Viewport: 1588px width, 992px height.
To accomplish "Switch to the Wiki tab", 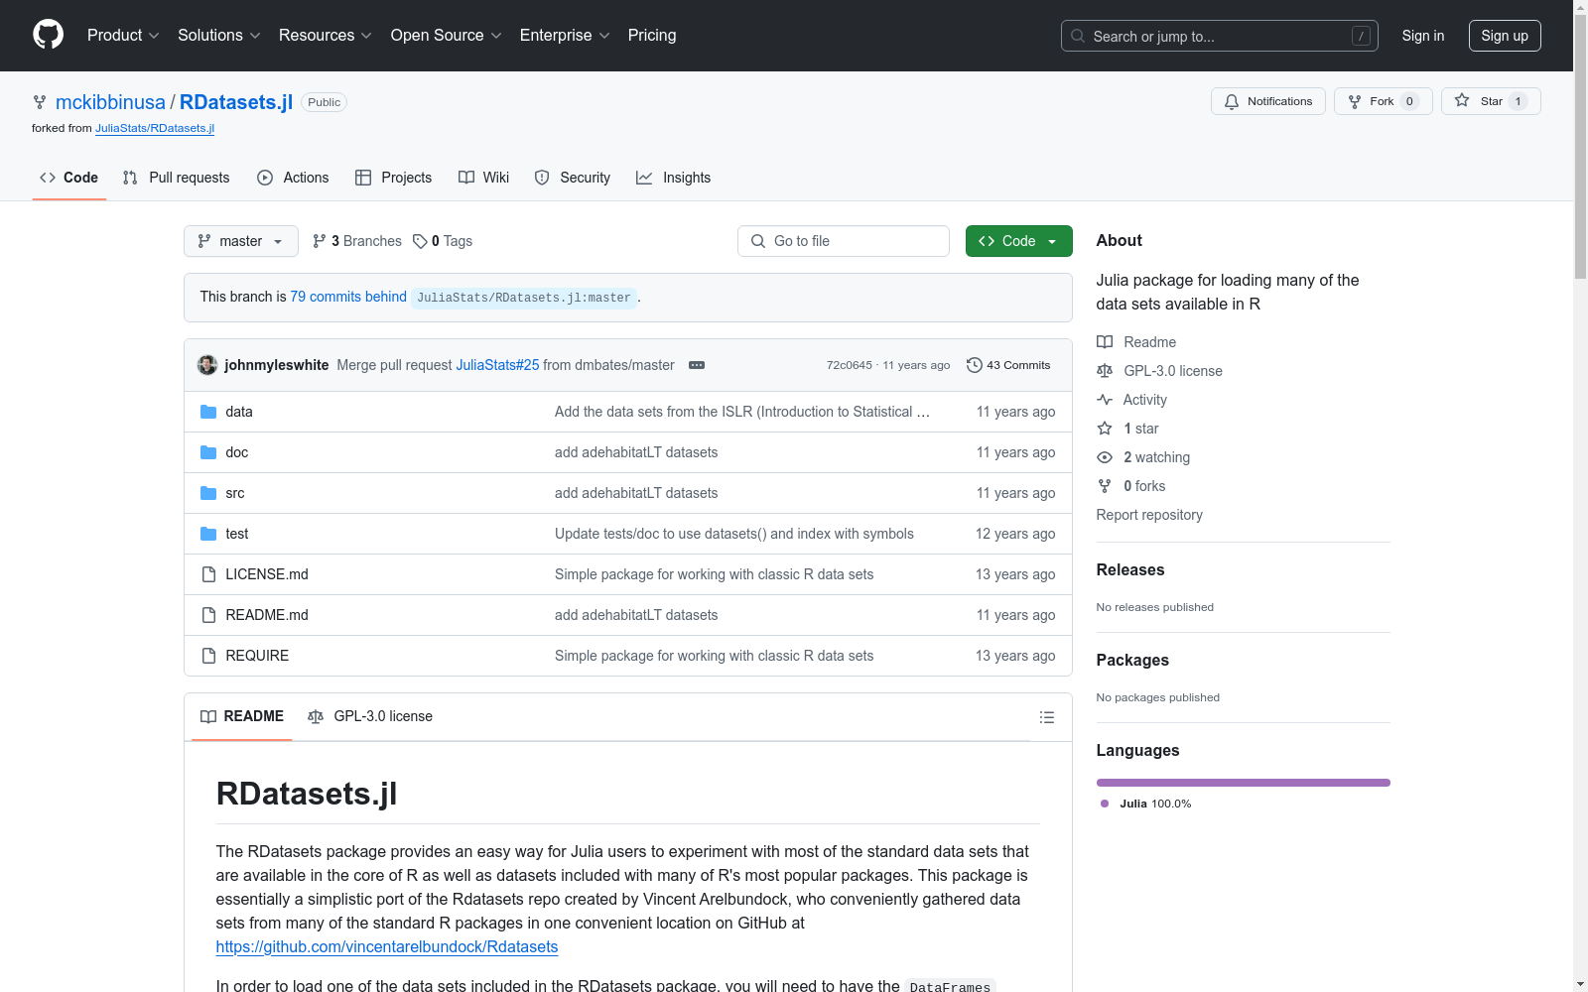I will click(x=484, y=178).
